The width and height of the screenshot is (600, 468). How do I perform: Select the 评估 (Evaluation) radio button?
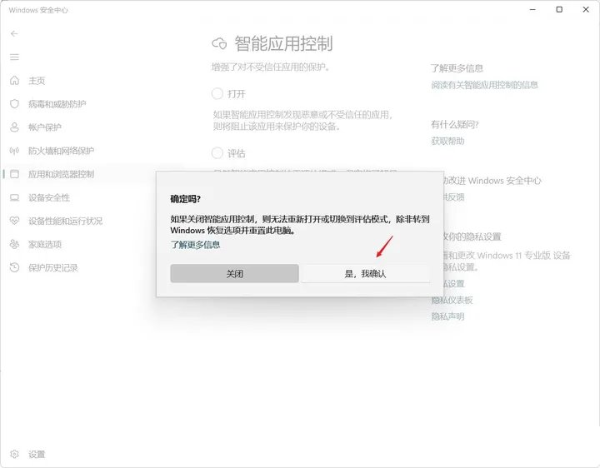(x=217, y=153)
